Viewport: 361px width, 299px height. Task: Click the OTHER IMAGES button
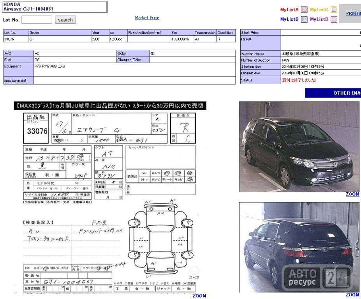click(333, 93)
